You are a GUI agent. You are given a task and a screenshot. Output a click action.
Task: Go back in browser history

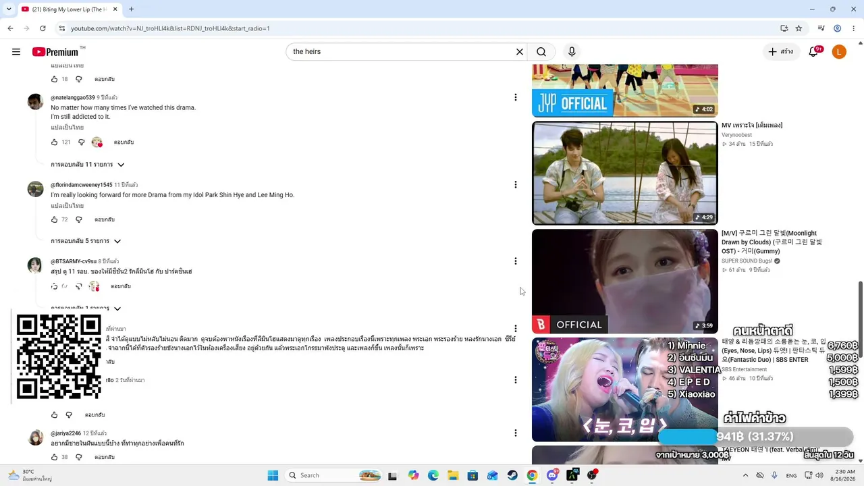[10, 28]
